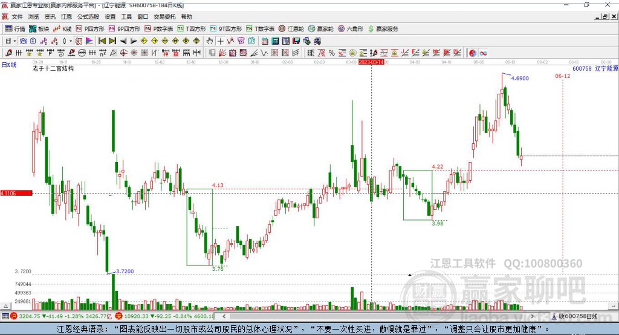Toggle the crosshair cursor tool

tap(220, 41)
